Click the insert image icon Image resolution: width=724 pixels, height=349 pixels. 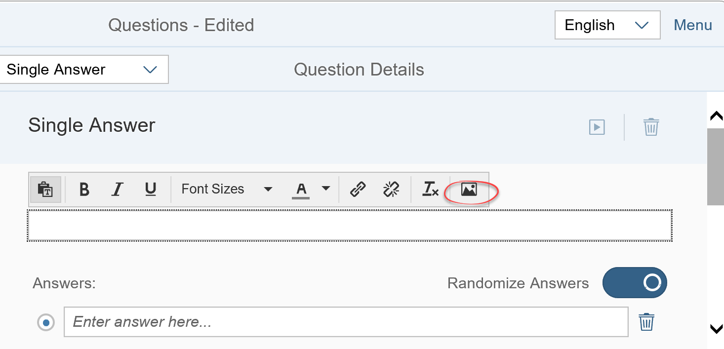[x=469, y=189]
